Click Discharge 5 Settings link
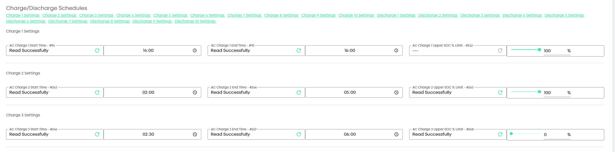Viewport: 615px width, 152px height. point(564,15)
